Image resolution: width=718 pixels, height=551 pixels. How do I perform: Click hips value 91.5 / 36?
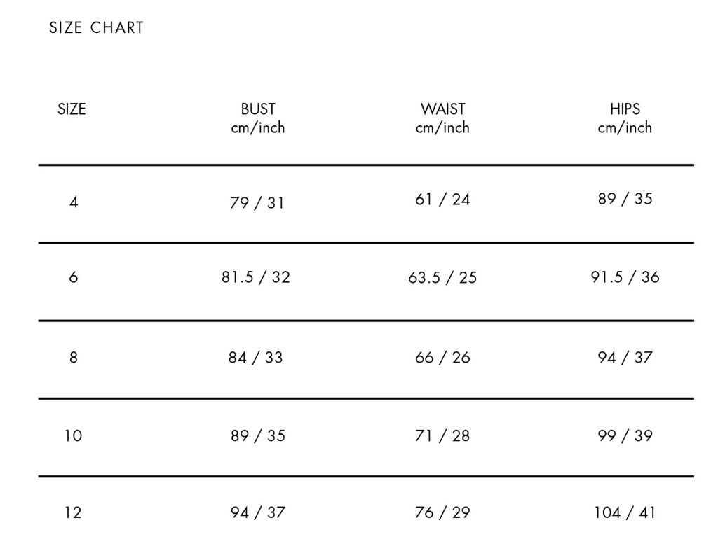pos(625,277)
